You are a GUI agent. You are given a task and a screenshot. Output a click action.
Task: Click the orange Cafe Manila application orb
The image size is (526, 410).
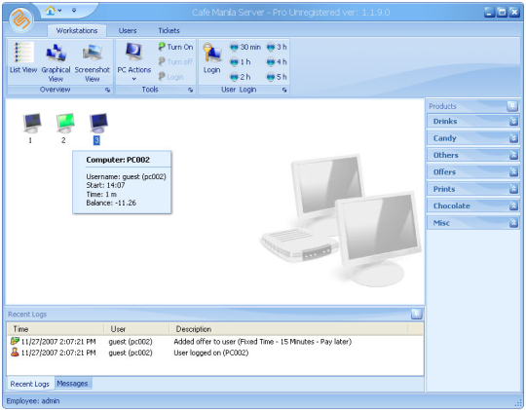(x=21, y=20)
